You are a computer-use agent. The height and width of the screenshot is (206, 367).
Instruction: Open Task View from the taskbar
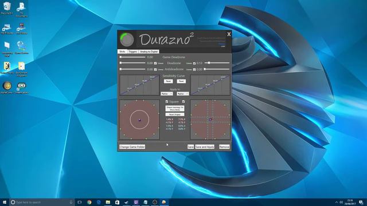80,202
